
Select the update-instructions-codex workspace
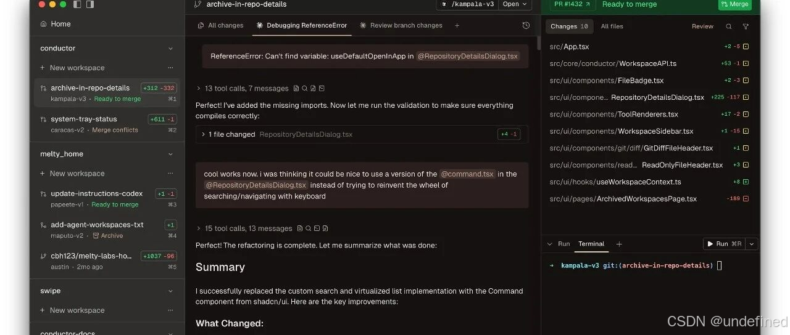[x=107, y=198]
